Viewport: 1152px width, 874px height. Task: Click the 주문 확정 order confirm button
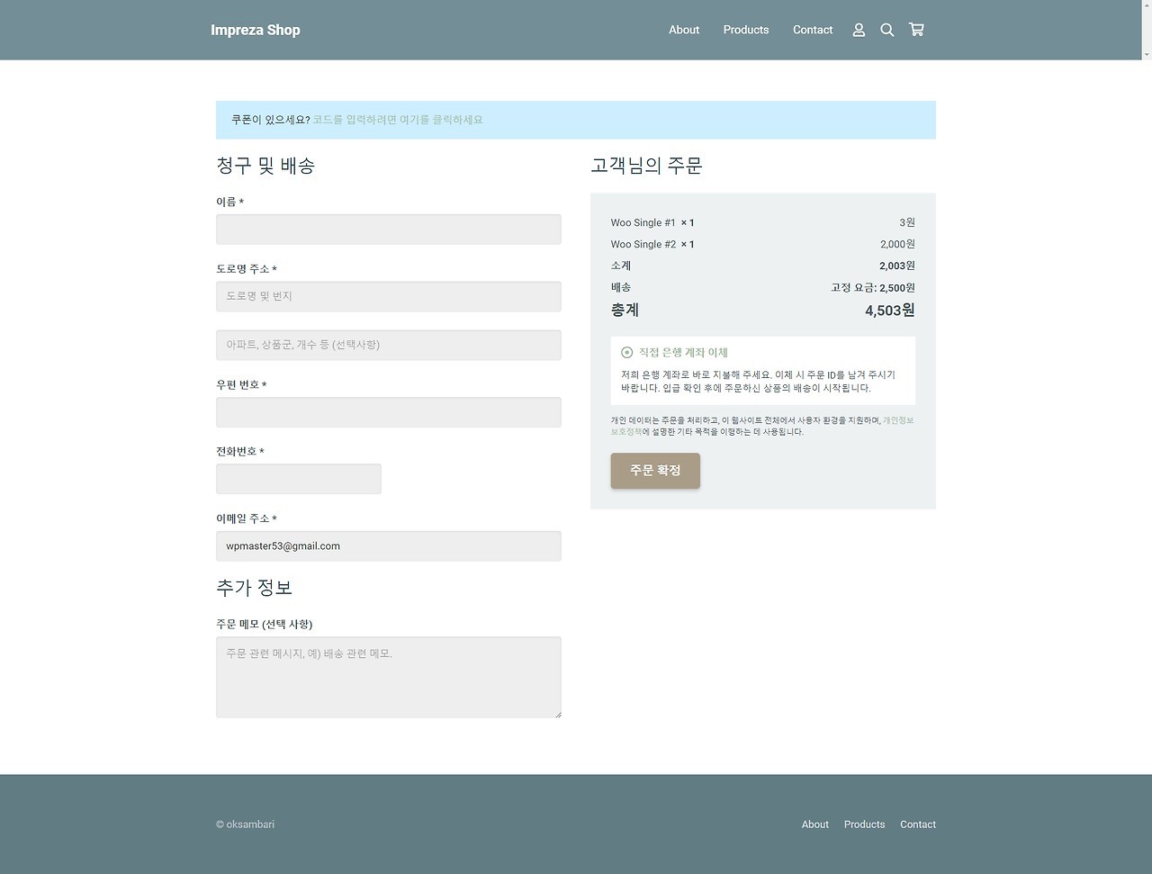click(x=654, y=471)
